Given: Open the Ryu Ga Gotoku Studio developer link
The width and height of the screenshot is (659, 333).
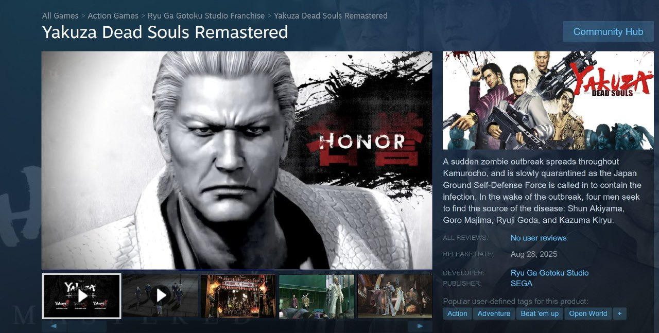Looking at the screenshot, I should [x=549, y=273].
